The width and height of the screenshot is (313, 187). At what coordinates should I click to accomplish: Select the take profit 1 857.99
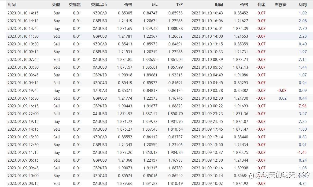click(x=175, y=67)
